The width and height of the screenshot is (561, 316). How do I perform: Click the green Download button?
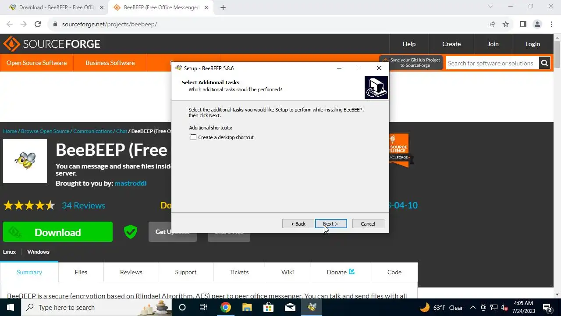[x=58, y=232]
